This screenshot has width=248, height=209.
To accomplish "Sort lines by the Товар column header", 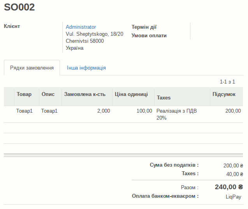I will pos(24,94).
